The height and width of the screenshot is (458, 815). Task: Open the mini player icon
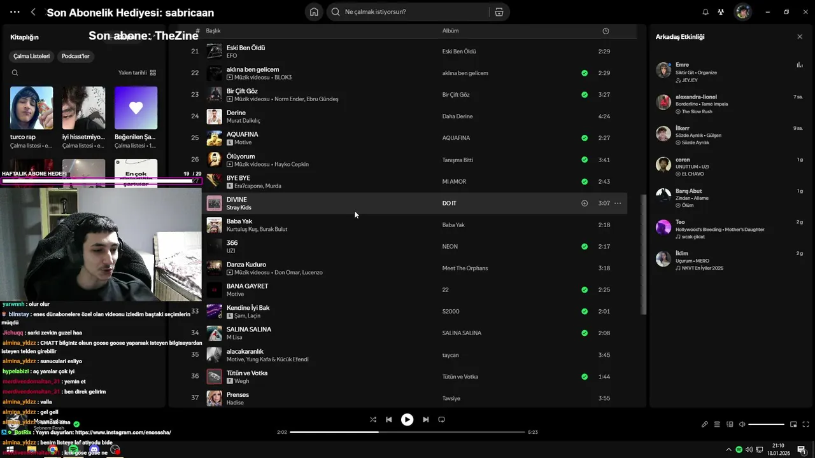(x=793, y=424)
